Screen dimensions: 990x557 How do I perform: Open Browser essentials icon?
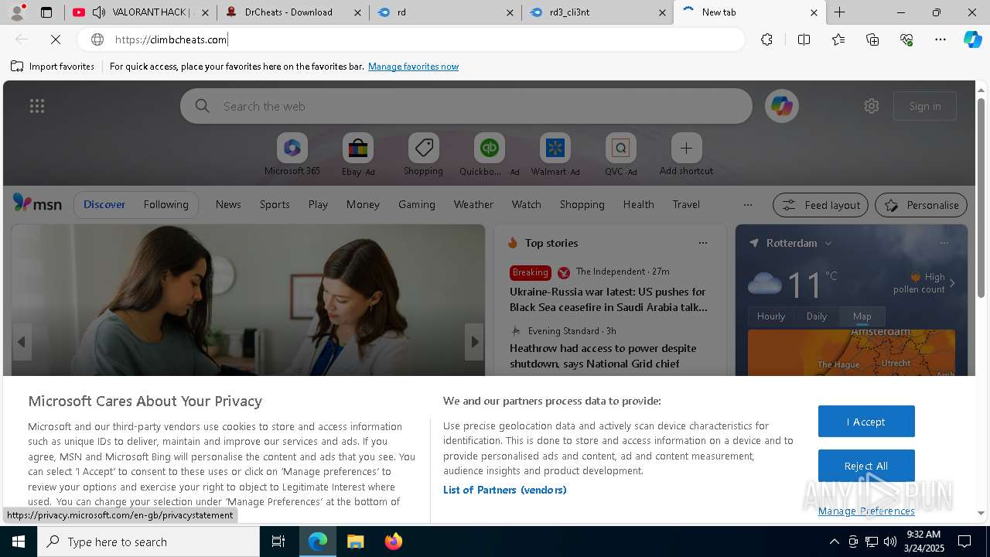pos(906,39)
